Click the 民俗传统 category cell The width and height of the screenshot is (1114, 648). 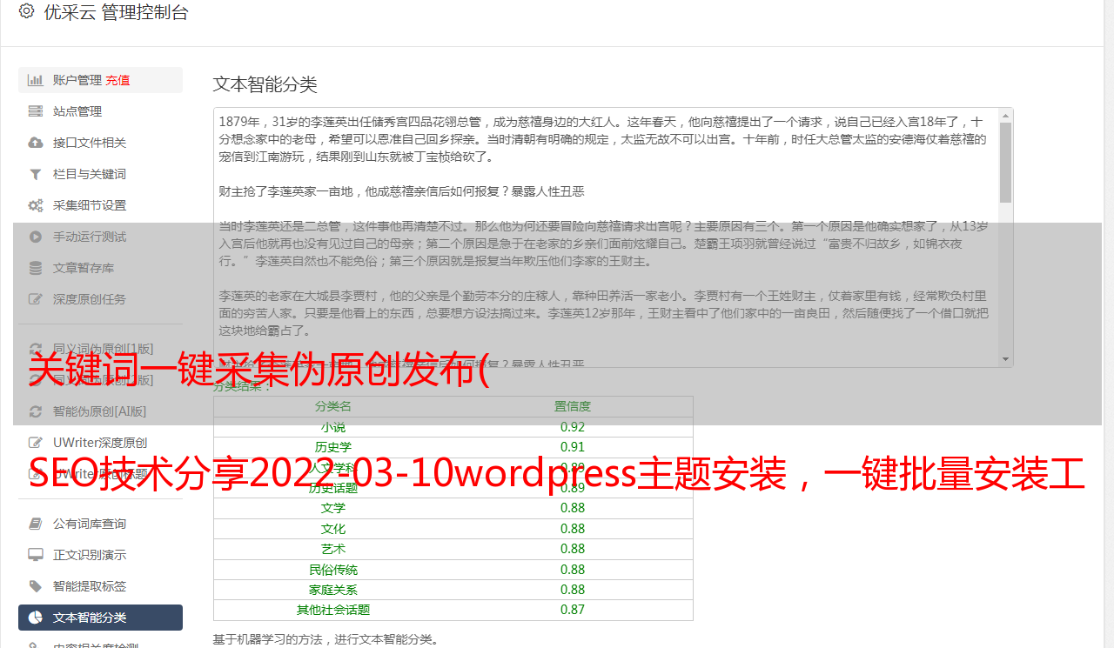point(333,570)
